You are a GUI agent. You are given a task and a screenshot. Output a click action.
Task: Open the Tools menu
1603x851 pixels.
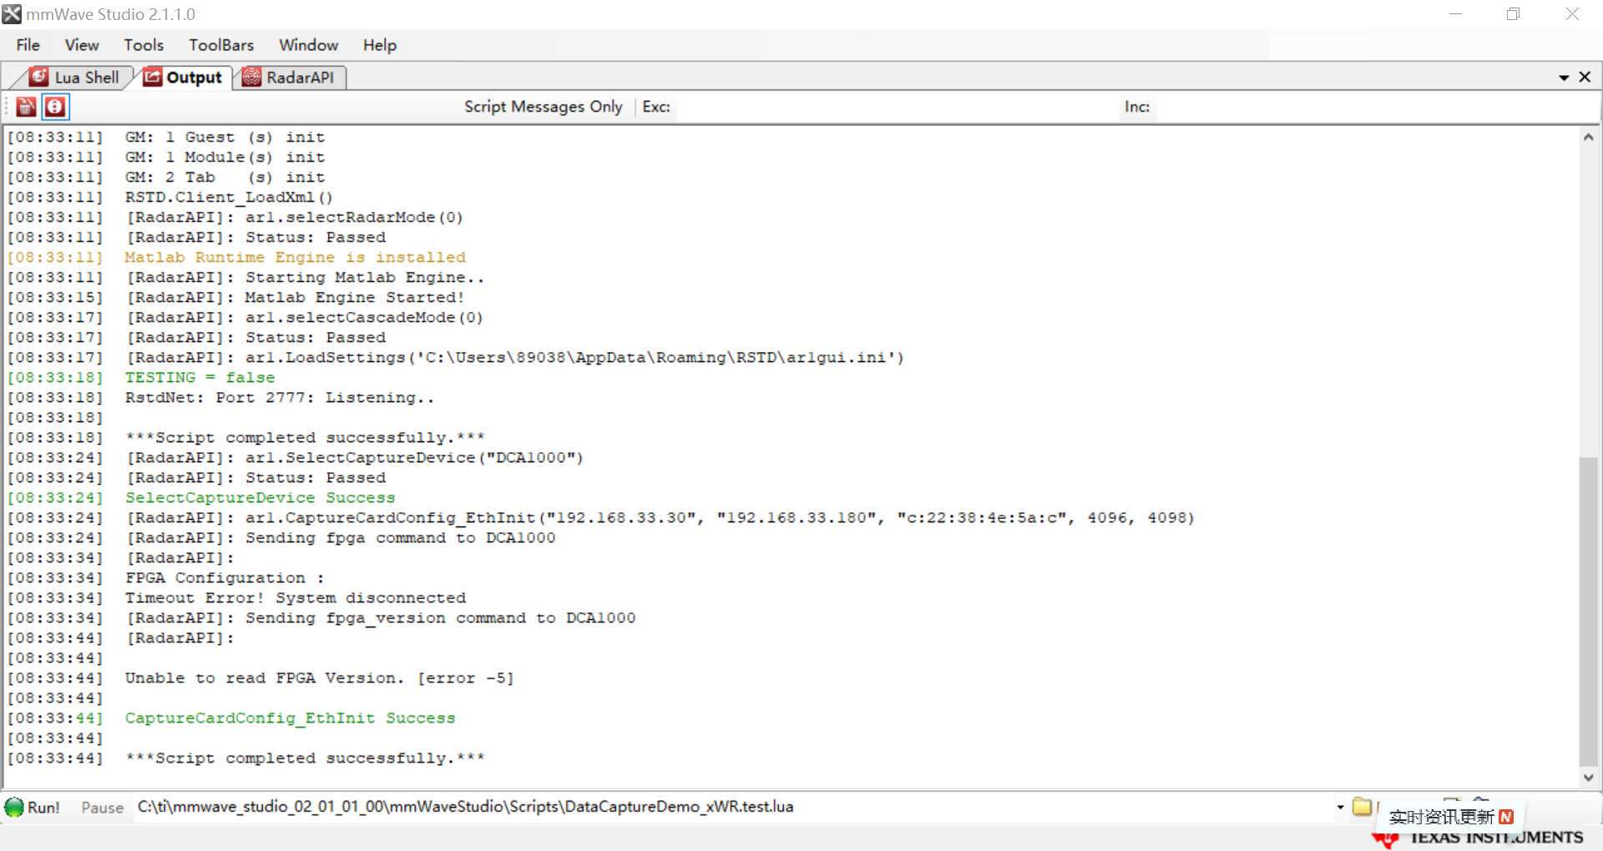click(x=144, y=45)
